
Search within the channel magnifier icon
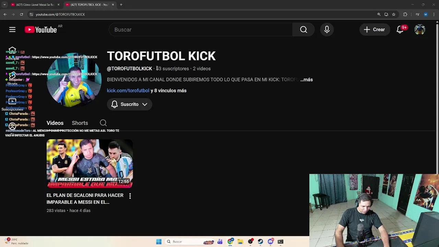click(x=103, y=123)
